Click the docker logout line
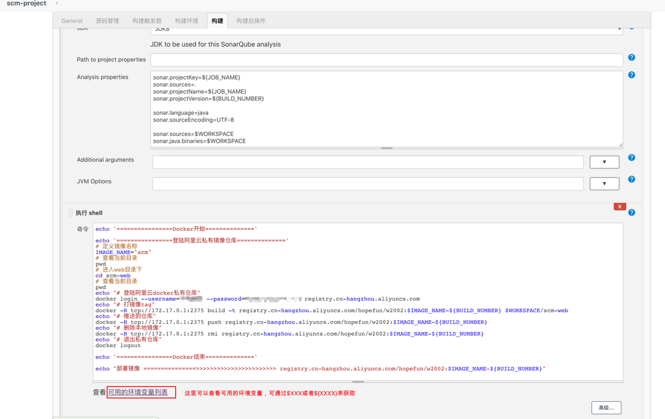Image resolution: width=665 pixels, height=419 pixels. [x=118, y=345]
